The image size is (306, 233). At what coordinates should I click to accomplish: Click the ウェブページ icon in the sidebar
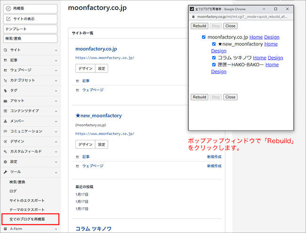[5, 70]
